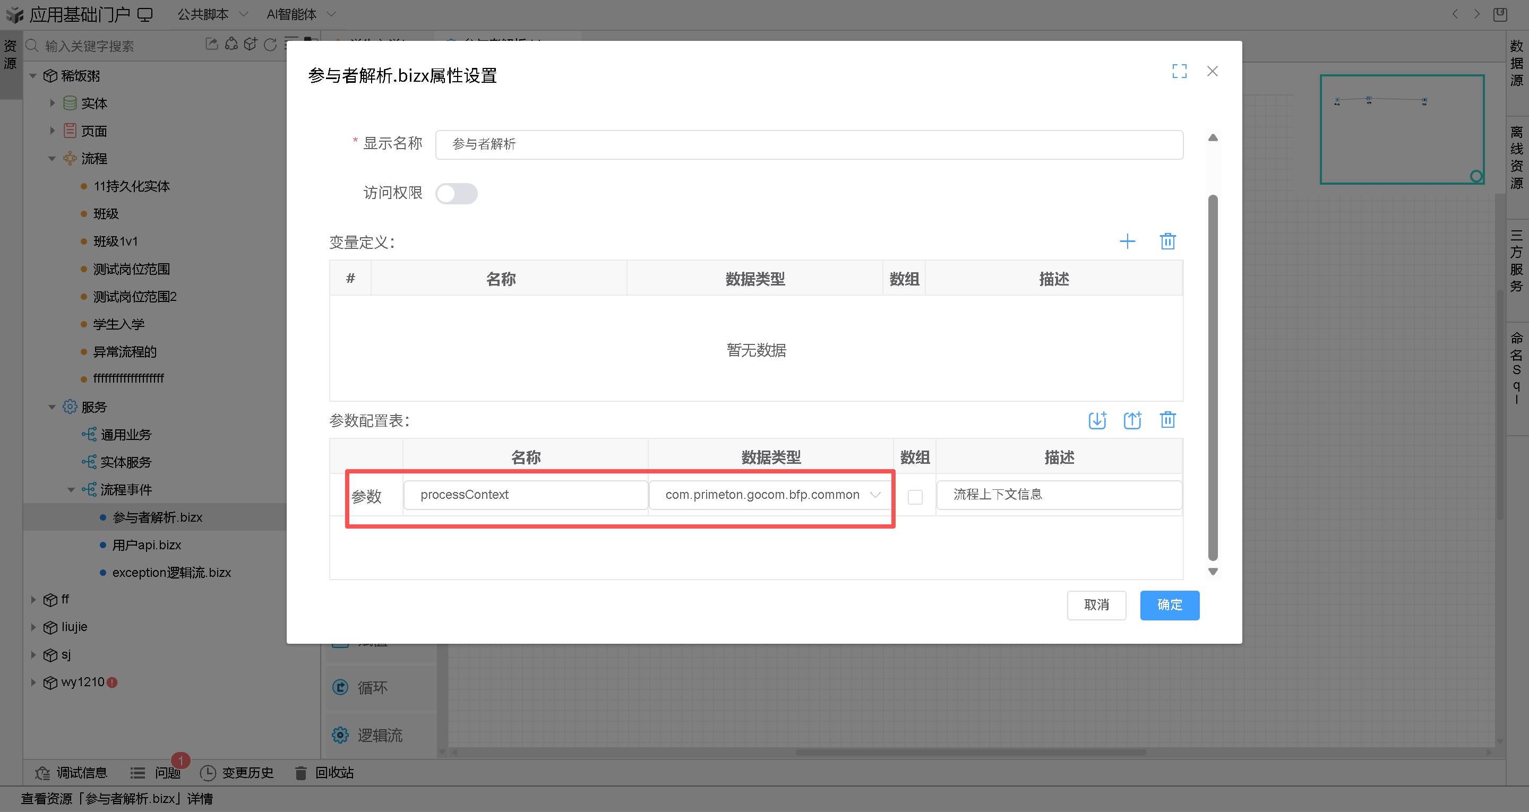Image resolution: width=1529 pixels, height=812 pixels.
Task: Open the data type dropdown for processContext
Action: click(770, 495)
